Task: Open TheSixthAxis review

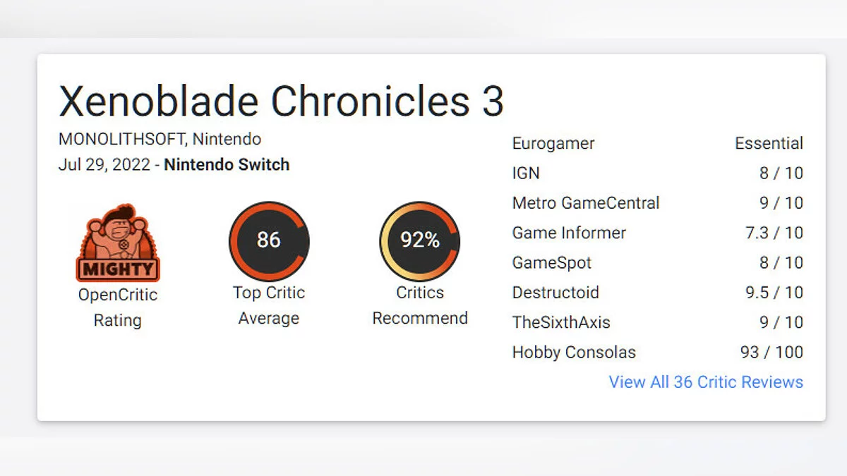Action: (561, 322)
